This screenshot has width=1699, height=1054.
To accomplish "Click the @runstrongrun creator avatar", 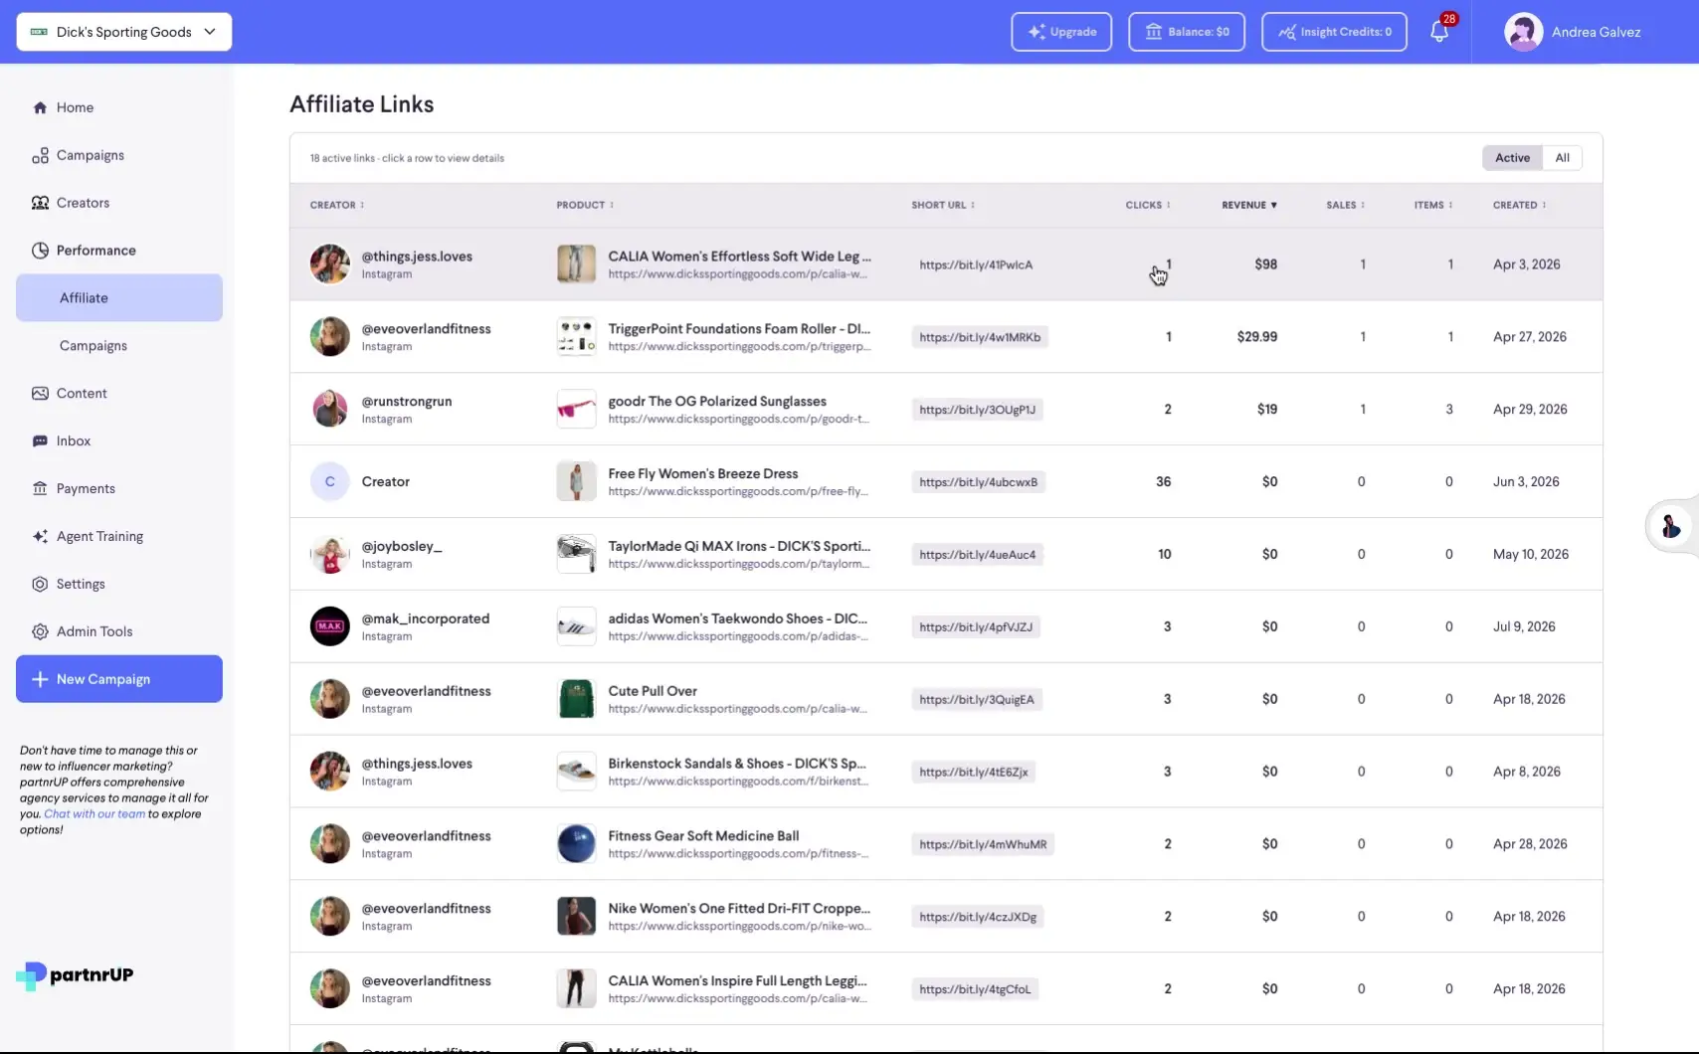I will 329,409.
